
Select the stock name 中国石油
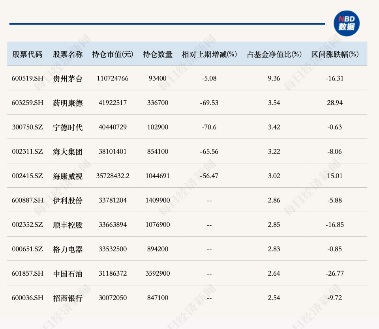tap(68, 274)
